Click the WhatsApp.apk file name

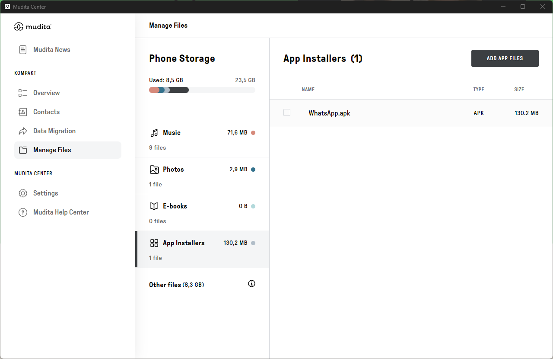pos(329,113)
